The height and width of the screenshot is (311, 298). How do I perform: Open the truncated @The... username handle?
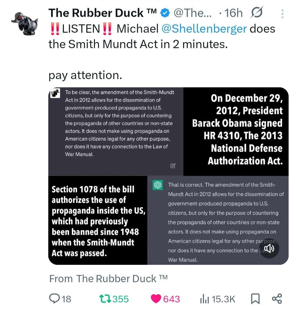[192, 13]
